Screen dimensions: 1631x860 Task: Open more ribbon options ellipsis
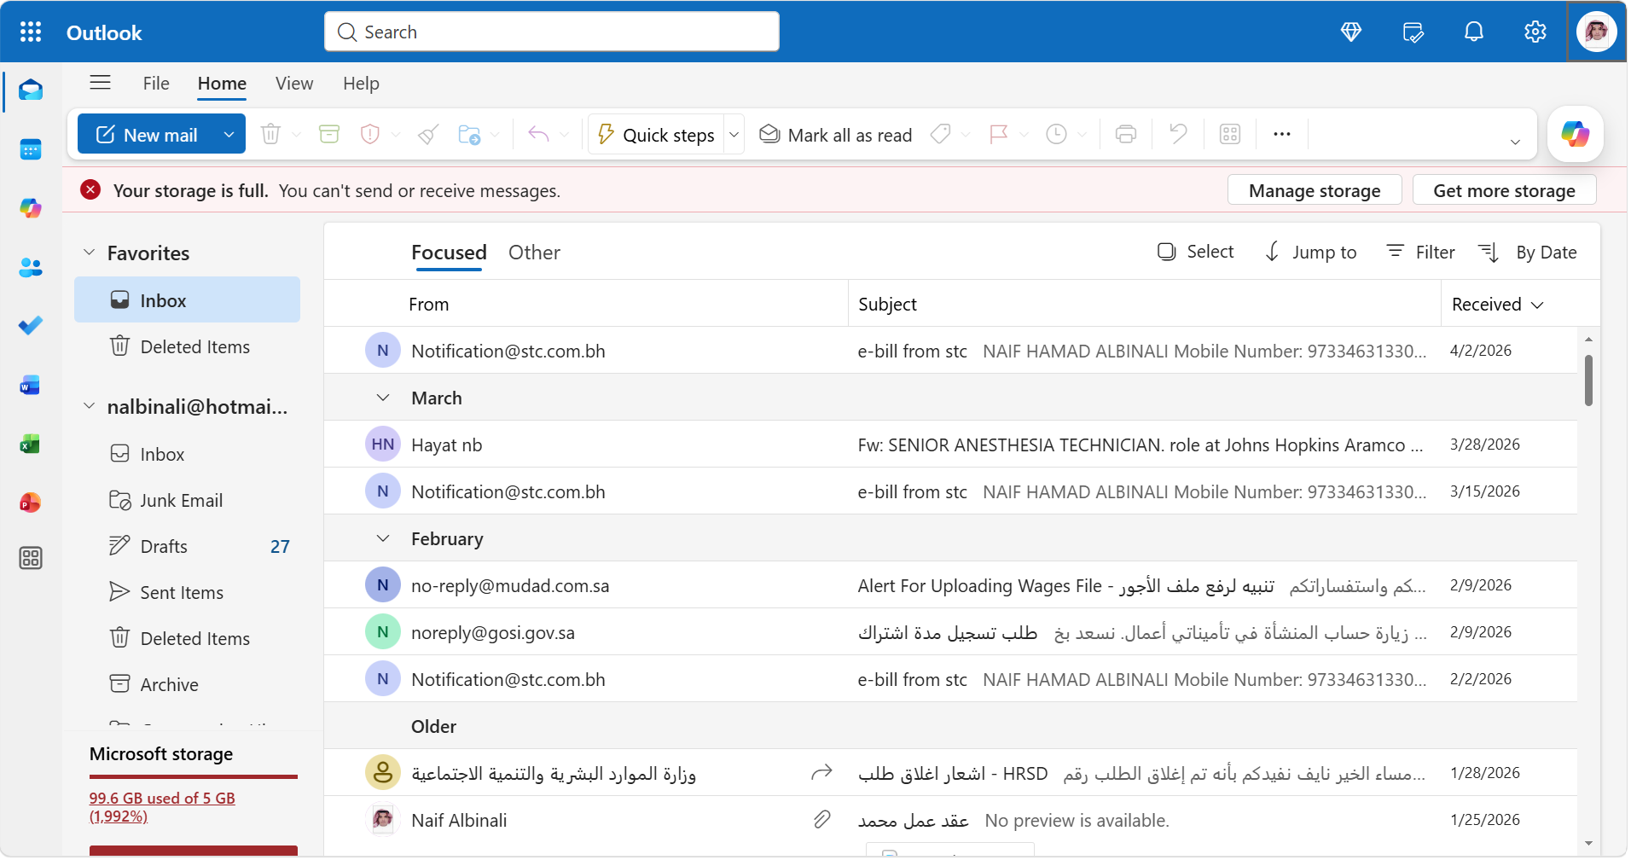click(1282, 134)
